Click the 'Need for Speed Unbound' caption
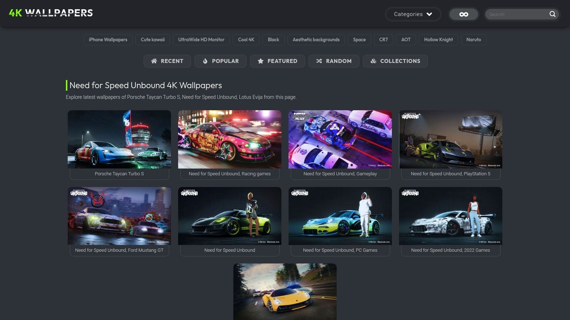The width and height of the screenshot is (570, 320). [x=230, y=250]
